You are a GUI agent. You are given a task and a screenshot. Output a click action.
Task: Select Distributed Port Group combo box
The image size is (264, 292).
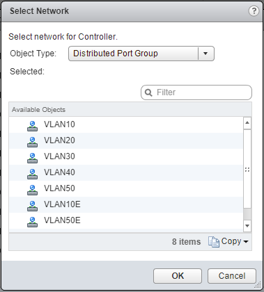(x=141, y=54)
